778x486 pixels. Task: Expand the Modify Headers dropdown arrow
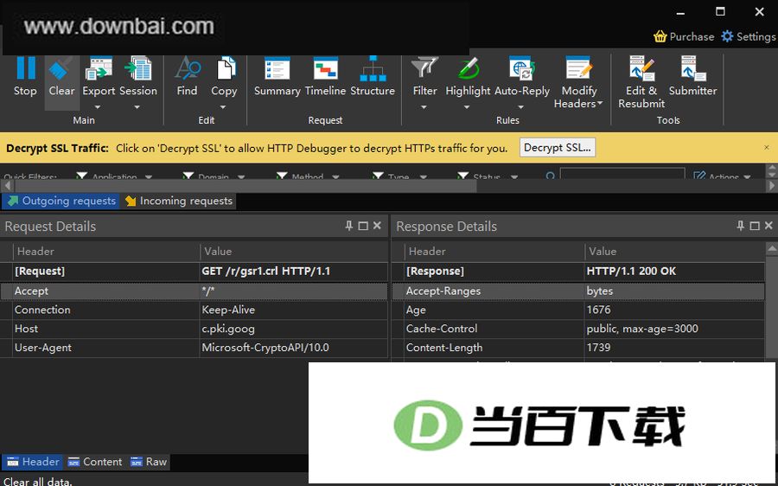pos(600,104)
